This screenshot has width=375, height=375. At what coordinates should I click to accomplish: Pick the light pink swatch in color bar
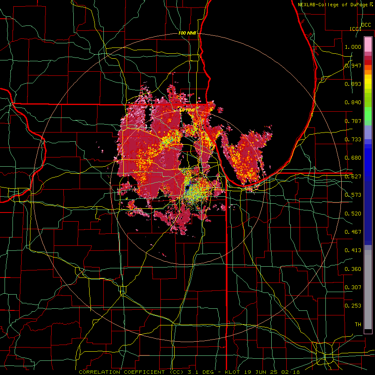[368, 44]
